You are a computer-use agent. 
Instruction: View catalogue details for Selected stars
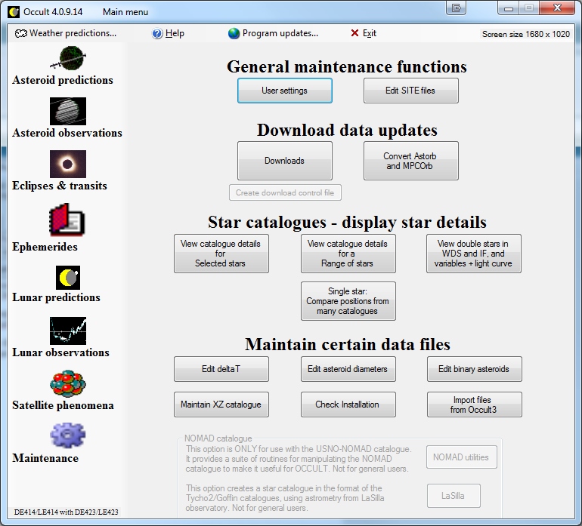(221, 254)
